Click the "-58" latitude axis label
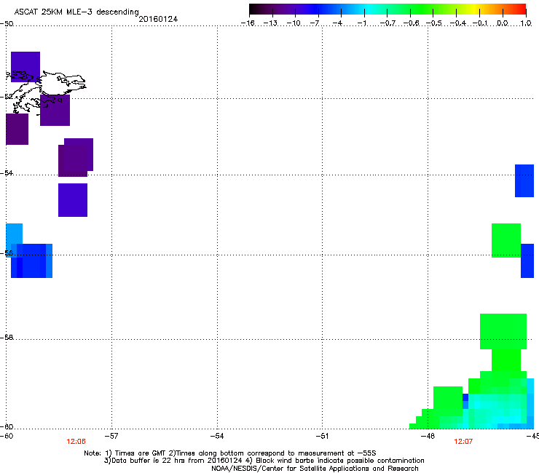This screenshot has height=473, width=539. coord(7,338)
